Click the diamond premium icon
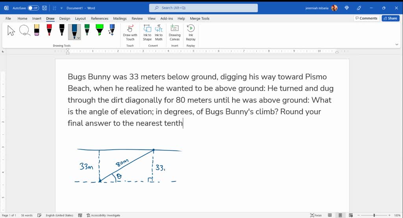403x218 pixels. pyautogui.click(x=347, y=8)
